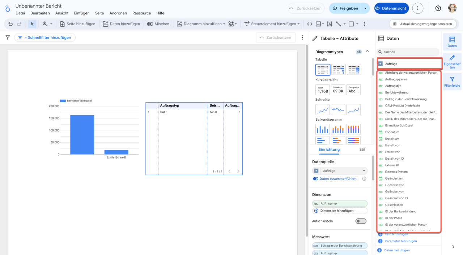The width and height of the screenshot is (463, 255).
Task: Click the embed URL code icon
Action: [310, 24]
